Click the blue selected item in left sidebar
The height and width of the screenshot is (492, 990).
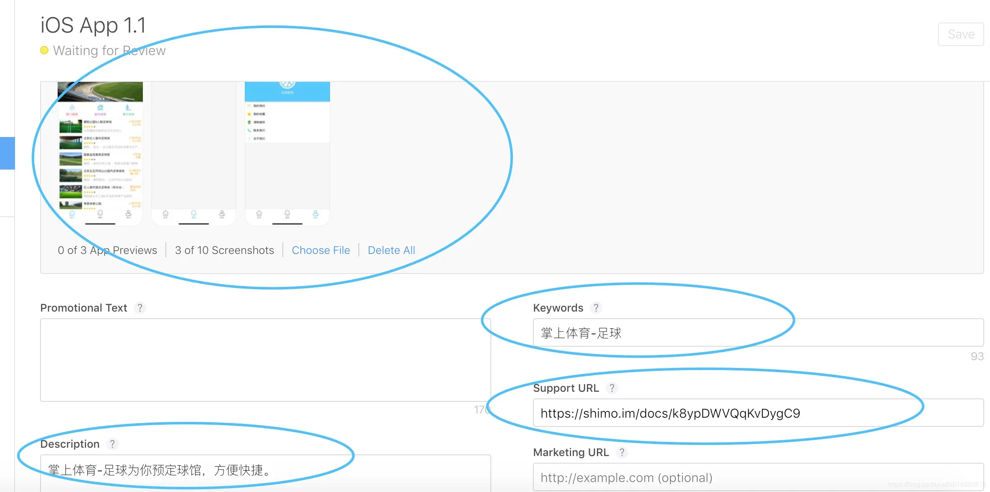tap(7, 153)
